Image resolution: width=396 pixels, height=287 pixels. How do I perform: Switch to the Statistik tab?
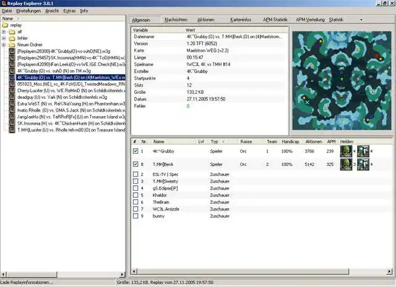(336, 20)
